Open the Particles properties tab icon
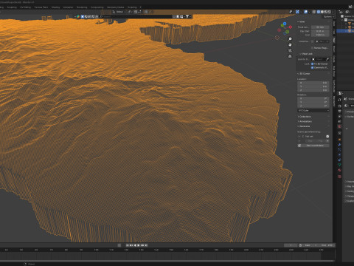Screen dimensions: 354x266 tap(339, 150)
